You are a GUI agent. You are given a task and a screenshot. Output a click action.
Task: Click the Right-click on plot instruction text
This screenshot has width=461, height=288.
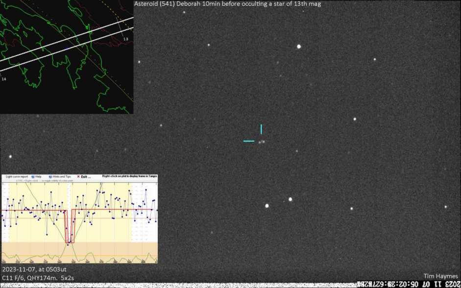coord(129,176)
